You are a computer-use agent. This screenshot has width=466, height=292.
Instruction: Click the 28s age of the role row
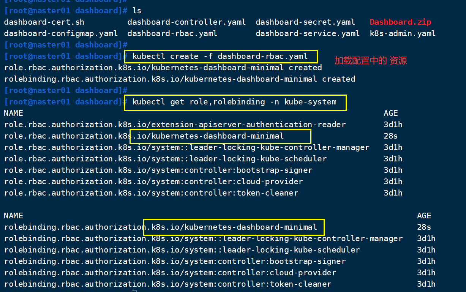tap(391, 136)
